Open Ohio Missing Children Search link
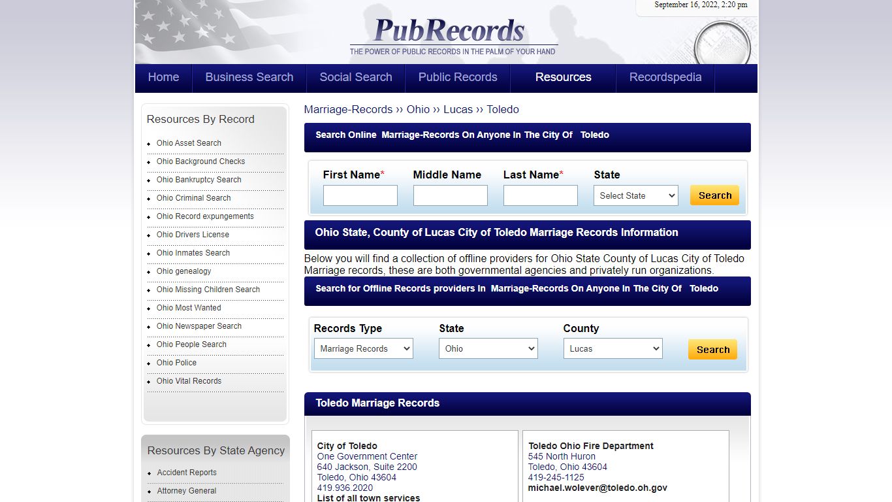Viewport: 892px width, 502px height. coord(208,290)
